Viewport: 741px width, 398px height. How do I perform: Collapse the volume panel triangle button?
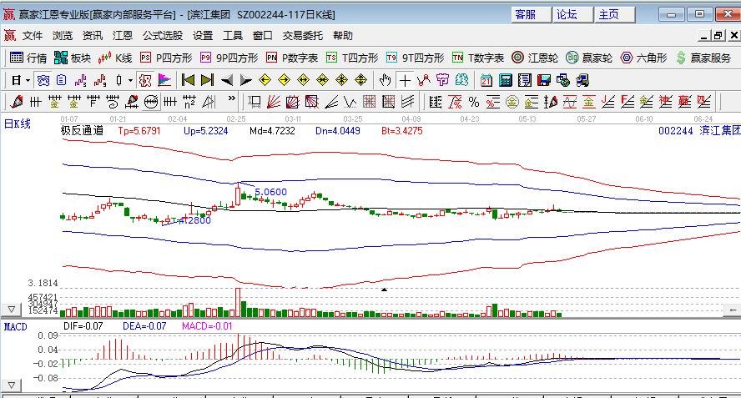click(12, 310)
